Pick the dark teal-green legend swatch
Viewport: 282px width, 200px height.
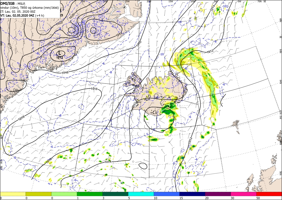tap(115, 194)
